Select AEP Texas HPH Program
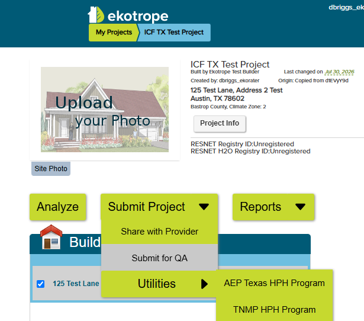364x321 pixels. (274, 283)
